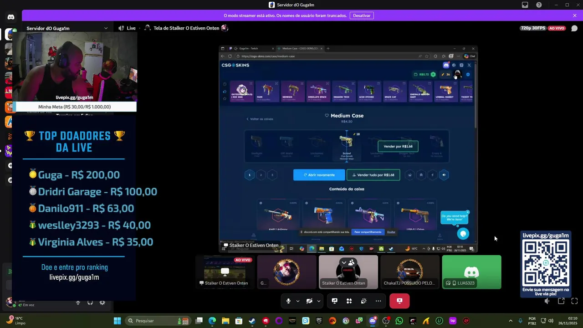The image size is (583, 328).
Task: Switch POR PTB2 keyboard language indicator
Action: point(532,321)
